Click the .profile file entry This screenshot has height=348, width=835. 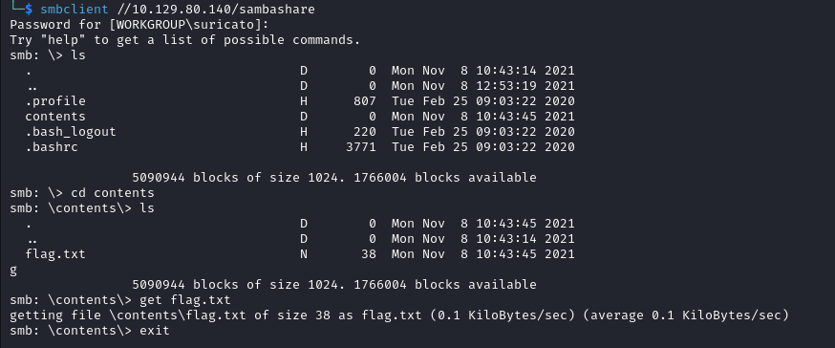55,101
